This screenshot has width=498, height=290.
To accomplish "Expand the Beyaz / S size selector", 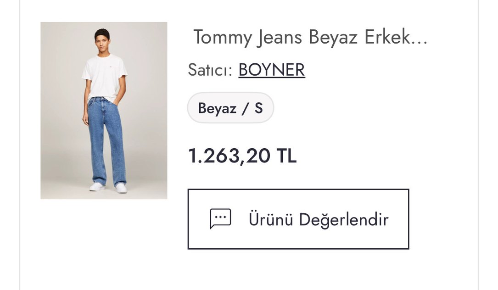I will [230, 108].
